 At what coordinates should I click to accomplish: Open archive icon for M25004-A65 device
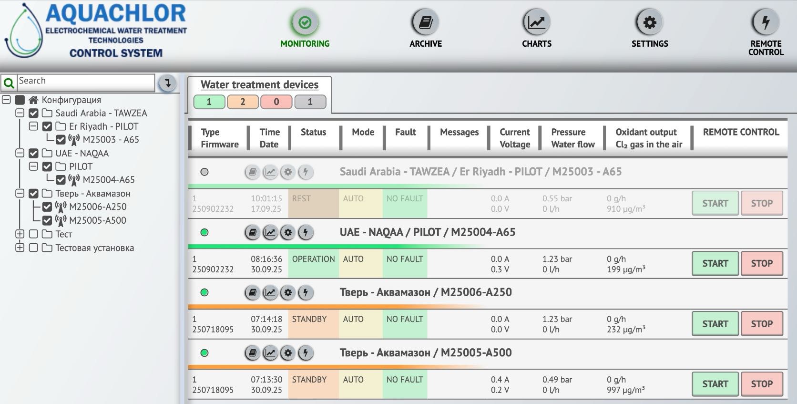tap(253, 233)
